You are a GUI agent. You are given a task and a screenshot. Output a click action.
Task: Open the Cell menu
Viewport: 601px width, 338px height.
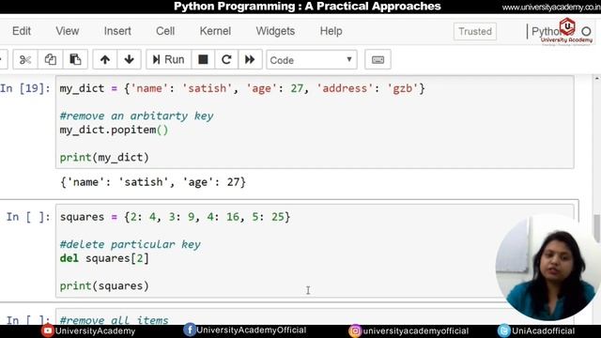165,31
